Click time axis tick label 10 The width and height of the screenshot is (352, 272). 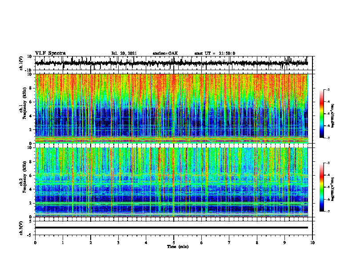[x=312, y=243]
